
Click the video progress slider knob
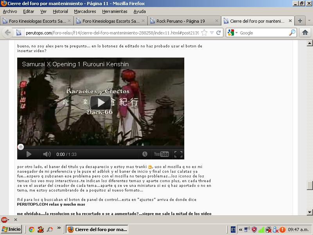pos(21,147)
